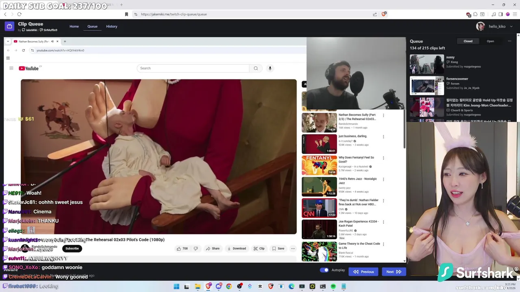Click the browser back arrow

[x=5, y=14]
